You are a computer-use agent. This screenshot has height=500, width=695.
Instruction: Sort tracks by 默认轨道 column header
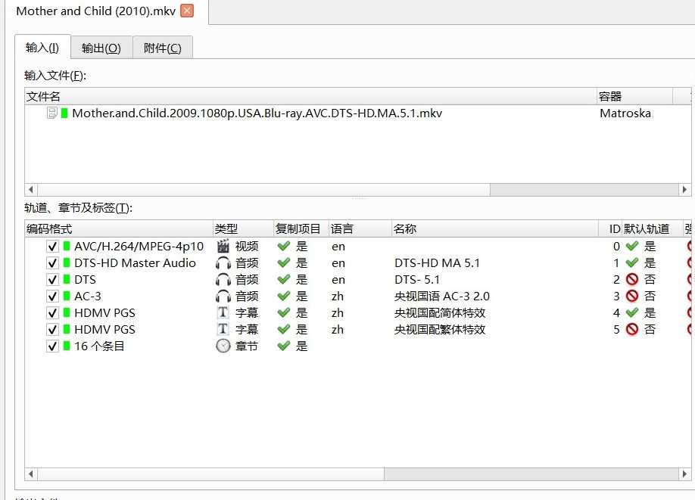click(652, 228)
